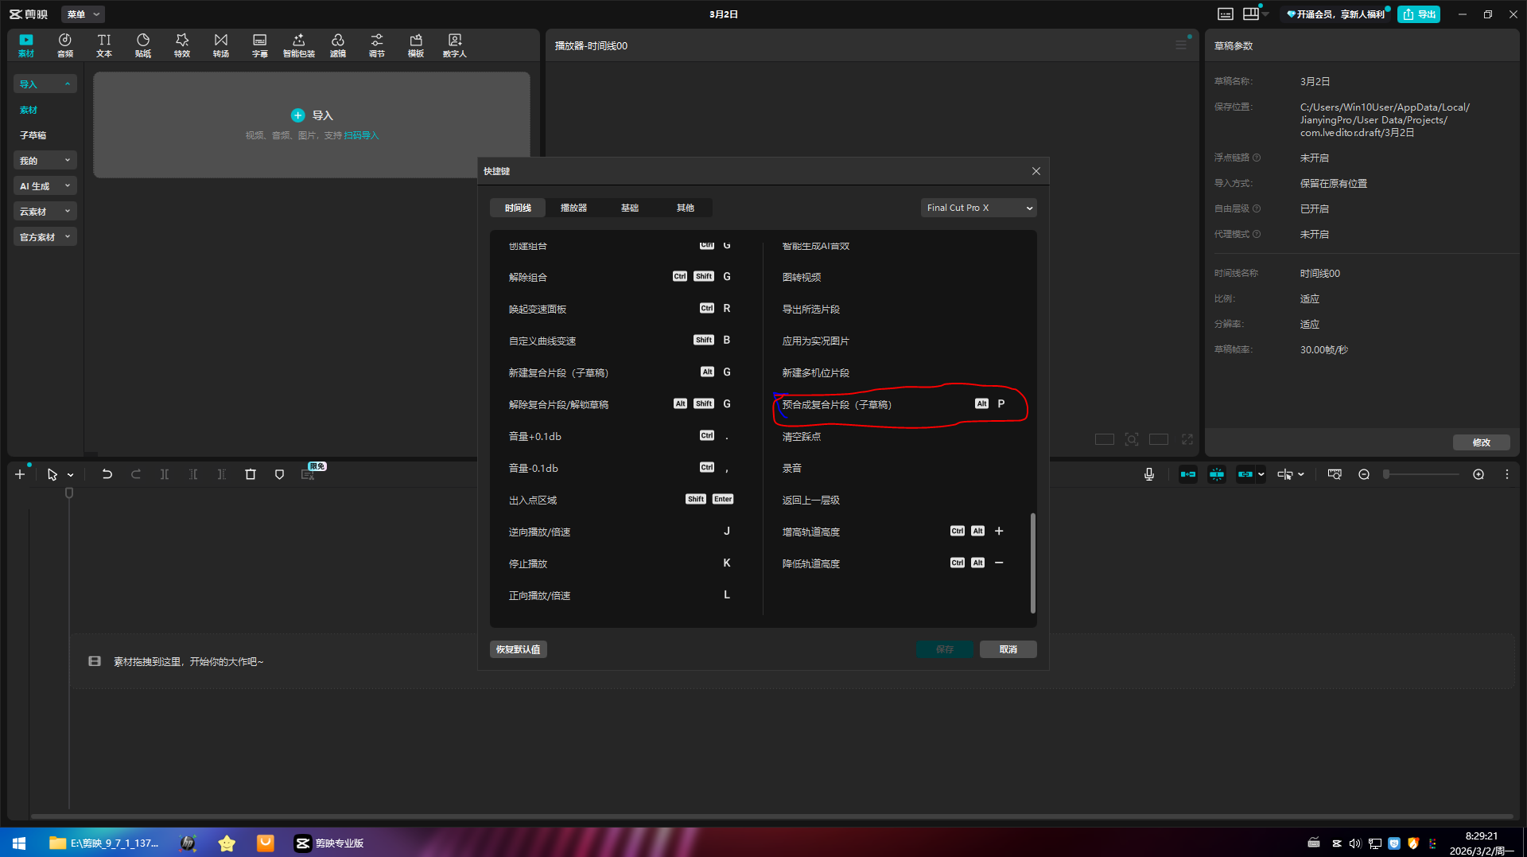Viewport: 1527px width, 857px height.
Task: Open the 菜单 dropdown in title bar
Action: pos(83,14)
